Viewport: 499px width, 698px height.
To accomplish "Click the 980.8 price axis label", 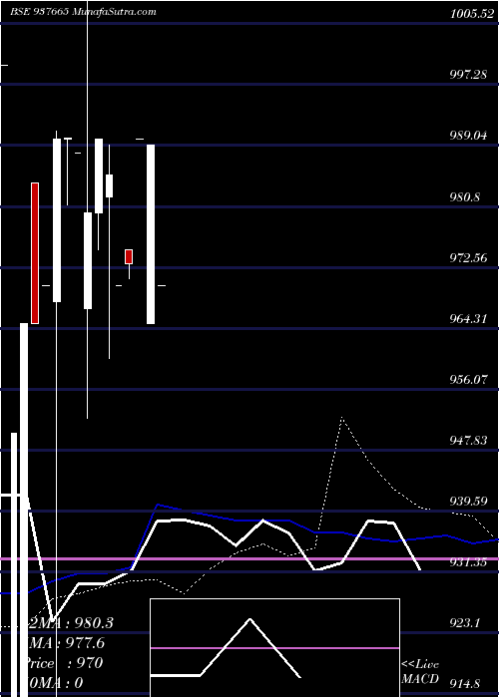I will (465, 196).
